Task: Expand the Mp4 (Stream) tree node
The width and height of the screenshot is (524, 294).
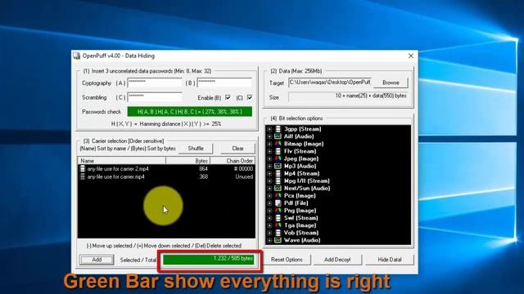Action: pyautogui.click(x=269, y=173)
